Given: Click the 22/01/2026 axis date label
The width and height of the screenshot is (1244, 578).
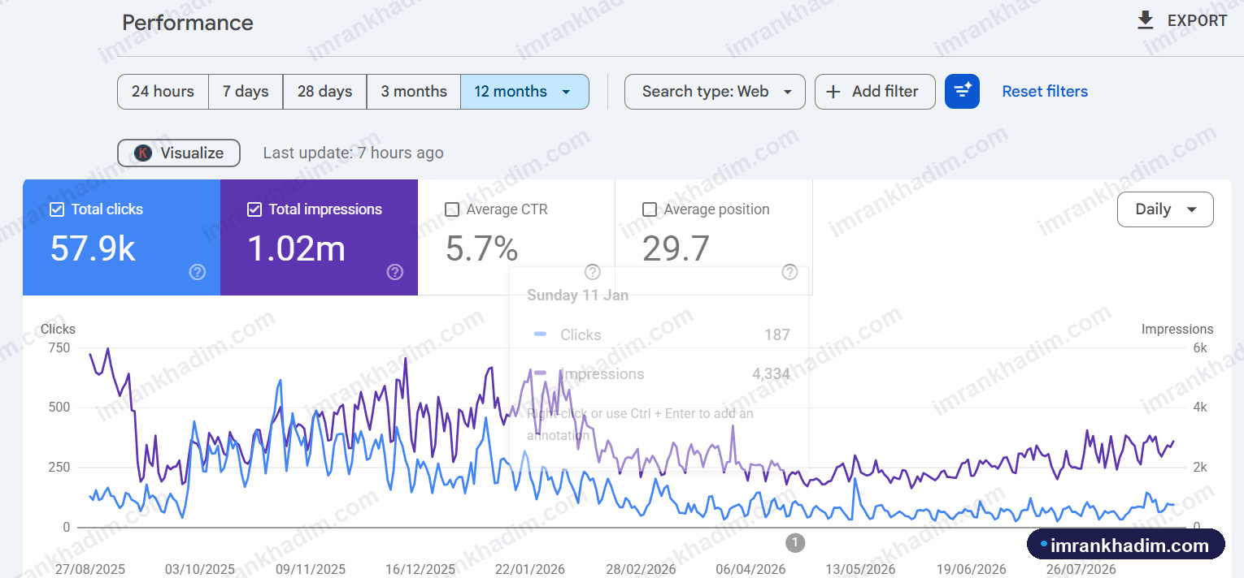Looking at the screenshot, I should coord(530,569).
